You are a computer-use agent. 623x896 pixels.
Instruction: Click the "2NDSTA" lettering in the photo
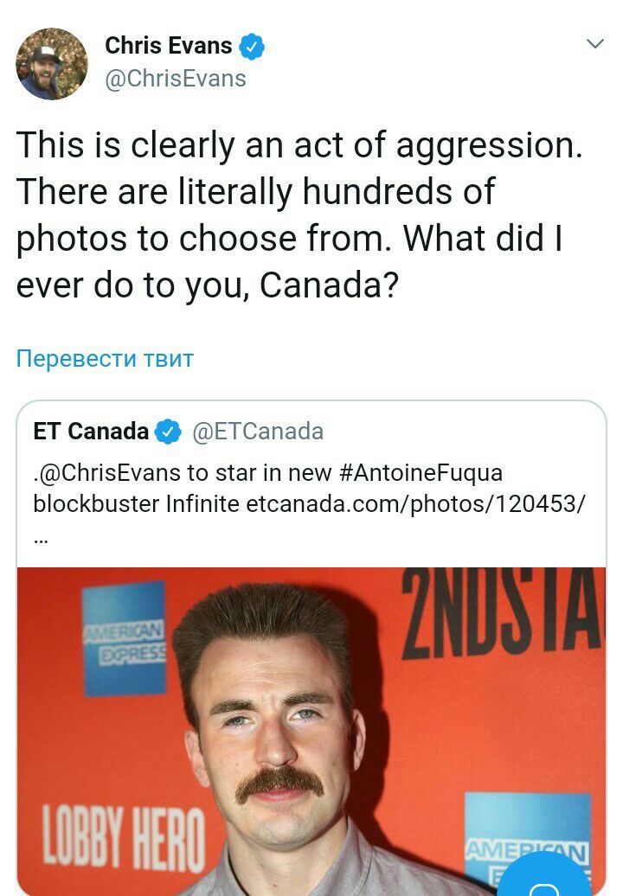point(504,612)
